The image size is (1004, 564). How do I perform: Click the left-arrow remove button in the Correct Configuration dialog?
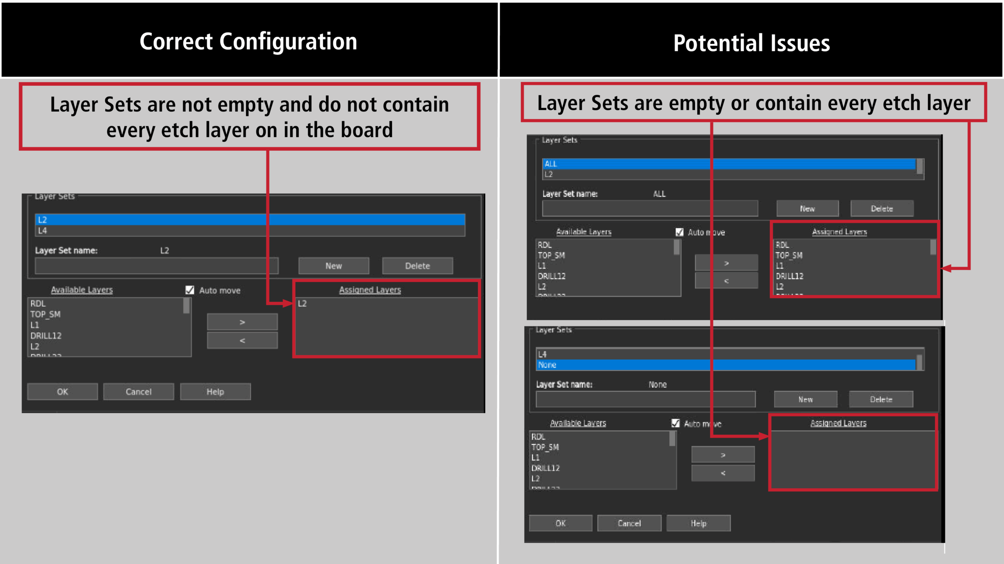[x=242, y=340]
